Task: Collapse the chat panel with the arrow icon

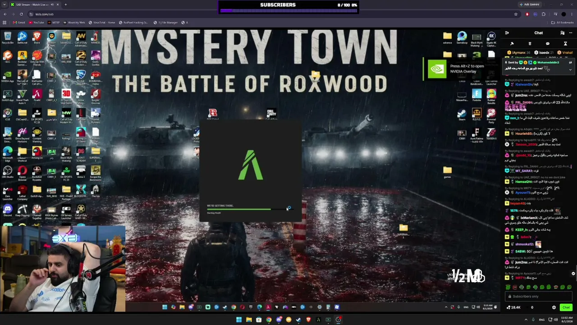Action: (x=507, y=33)
